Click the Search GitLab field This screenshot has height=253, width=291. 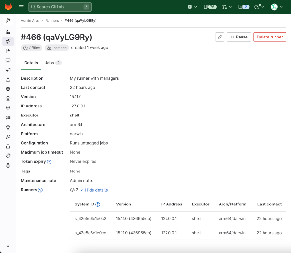60,6
